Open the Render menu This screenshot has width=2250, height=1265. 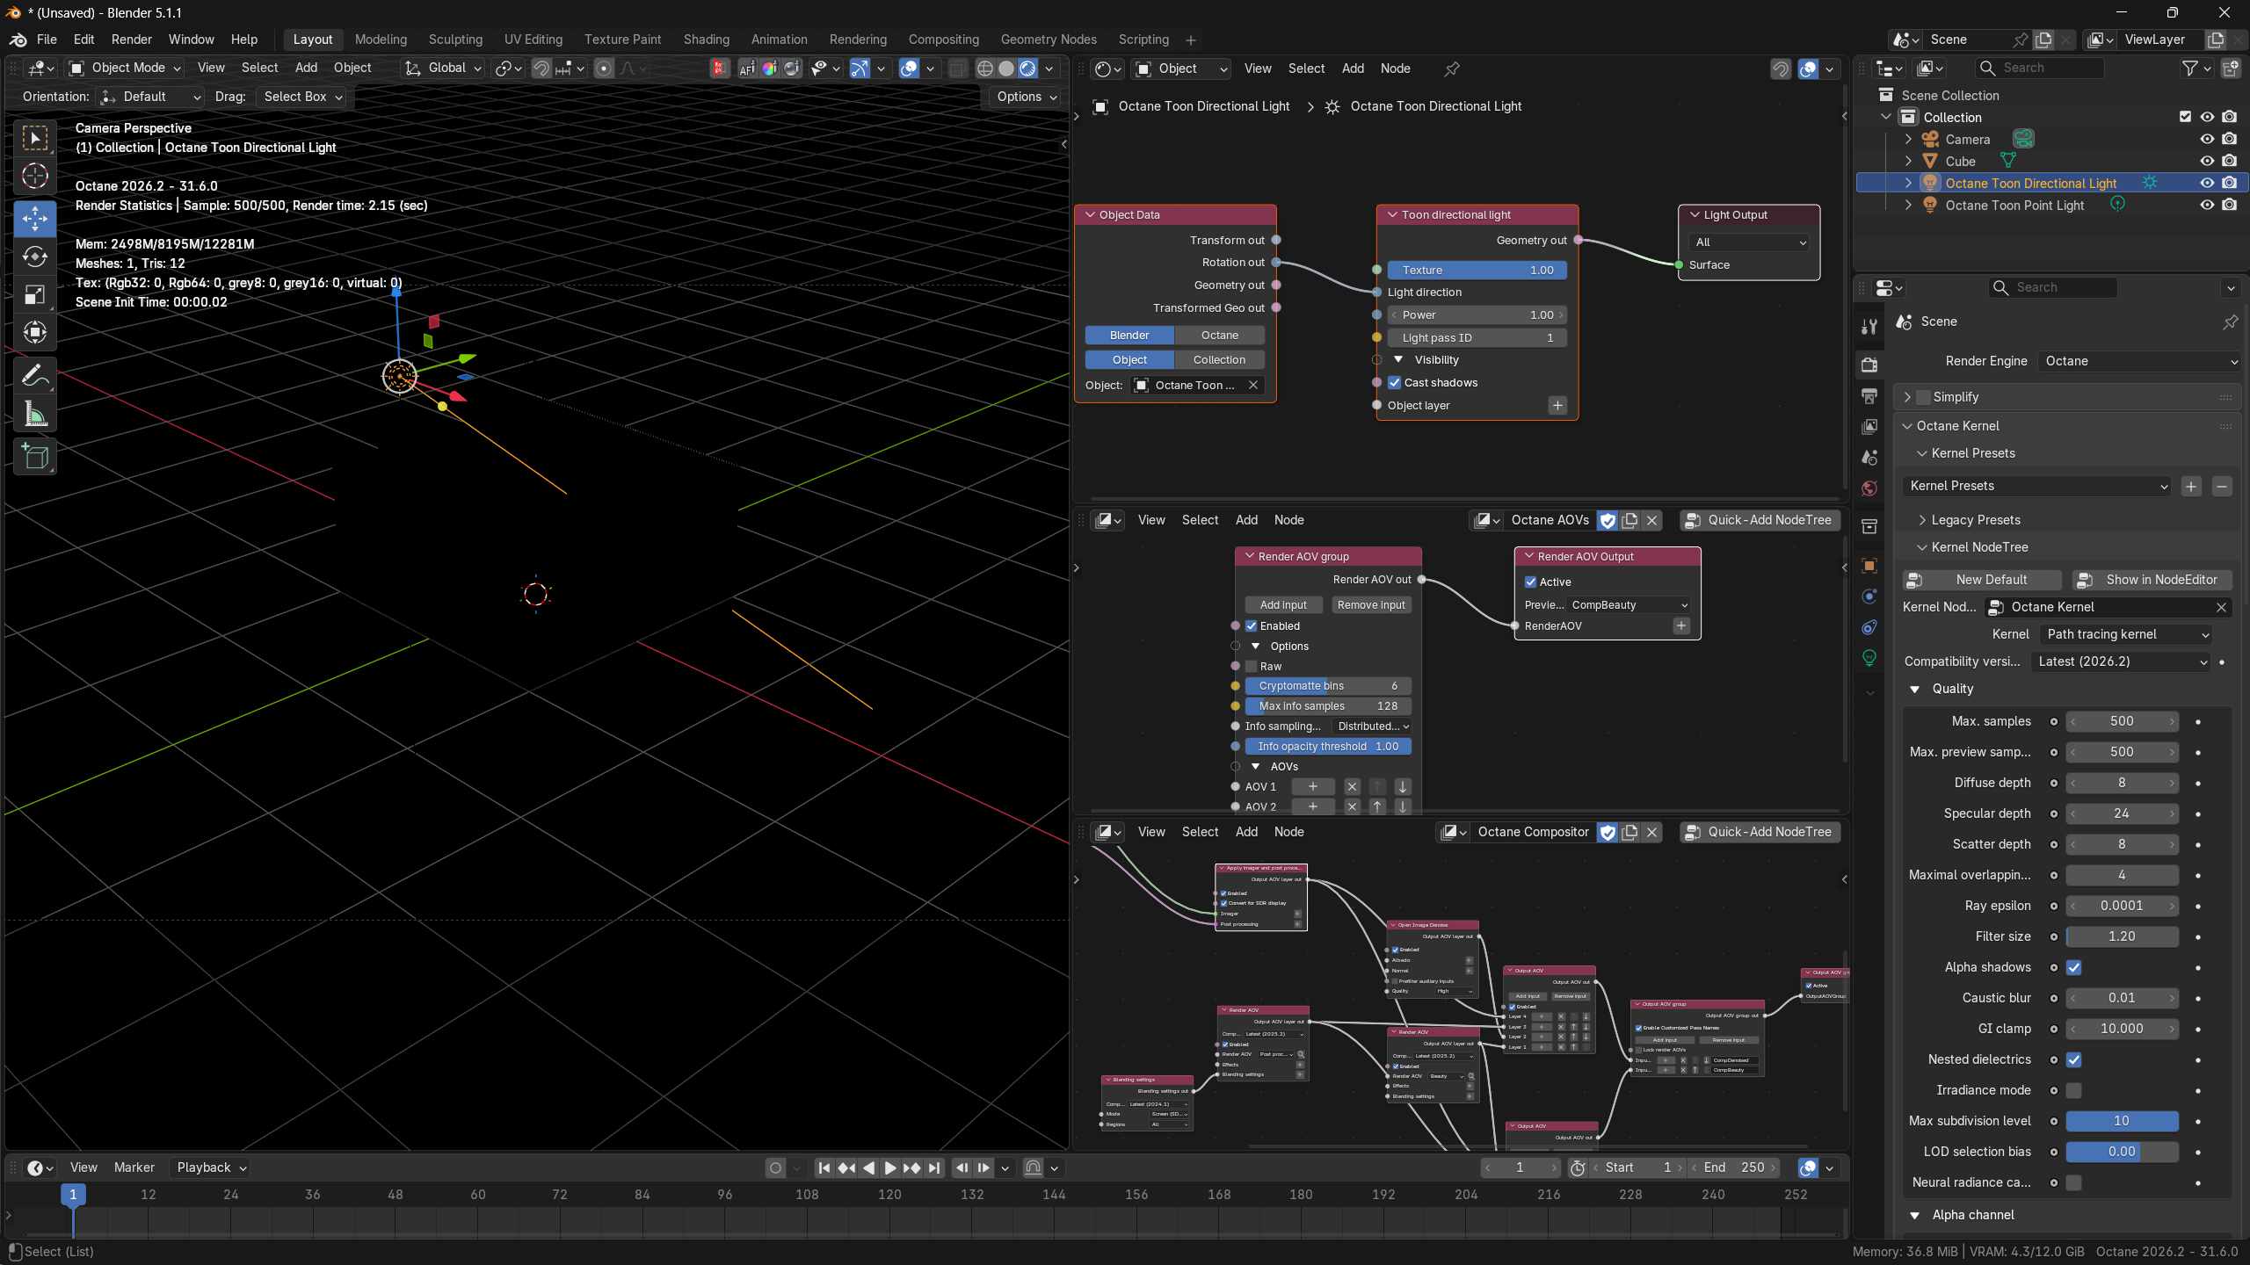point(131,40)
